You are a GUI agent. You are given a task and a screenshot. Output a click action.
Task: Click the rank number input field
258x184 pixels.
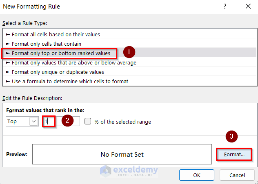point(61,122)
